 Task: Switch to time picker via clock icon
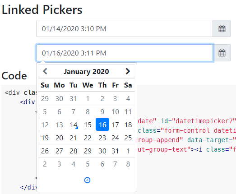(87, 180)
